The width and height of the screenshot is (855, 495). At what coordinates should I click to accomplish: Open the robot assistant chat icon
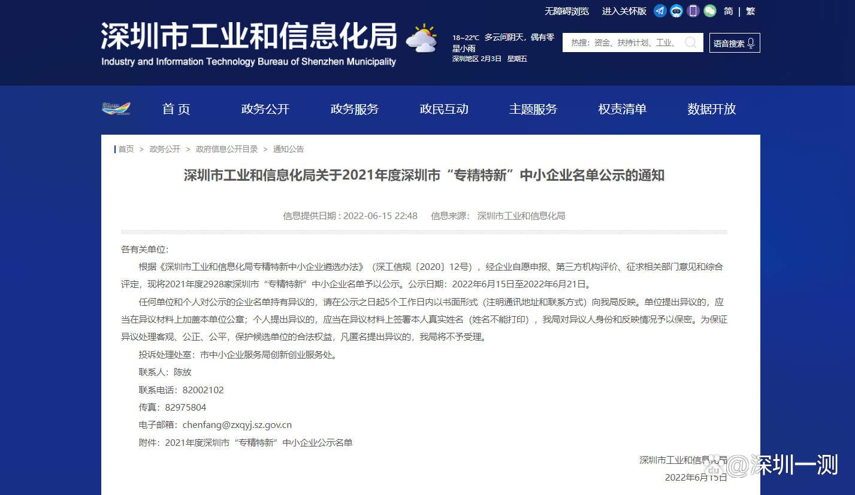pyautogui.click(x=676, y=11)
